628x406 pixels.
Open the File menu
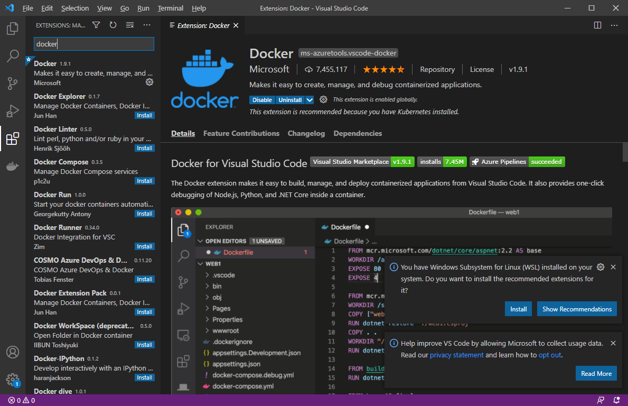[x=27, y=8]
